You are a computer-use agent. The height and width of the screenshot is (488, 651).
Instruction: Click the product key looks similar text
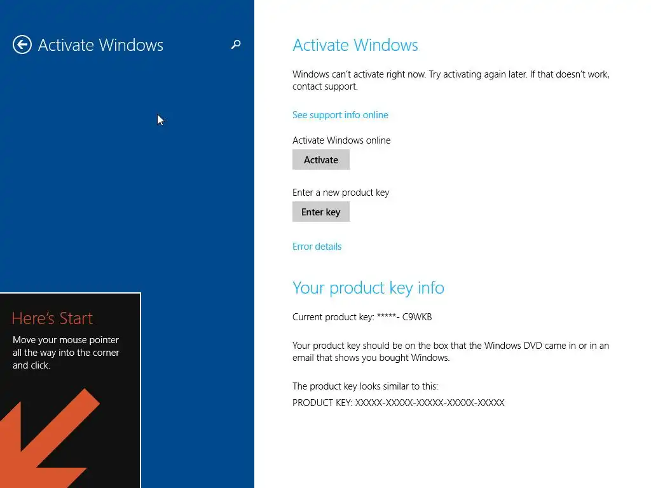coord(365,386)
